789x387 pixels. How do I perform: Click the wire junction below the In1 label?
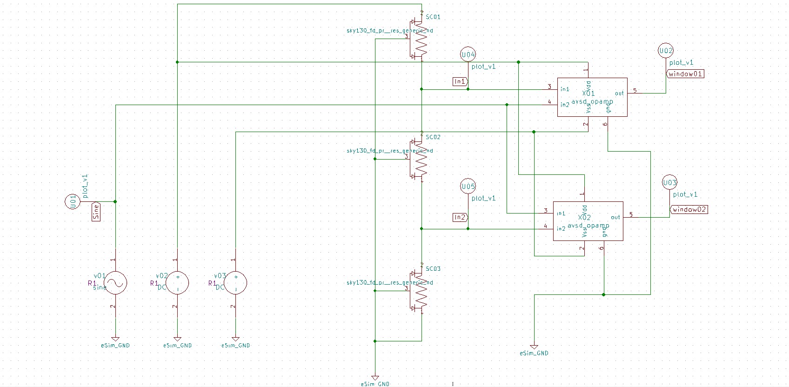coord(468,89)
